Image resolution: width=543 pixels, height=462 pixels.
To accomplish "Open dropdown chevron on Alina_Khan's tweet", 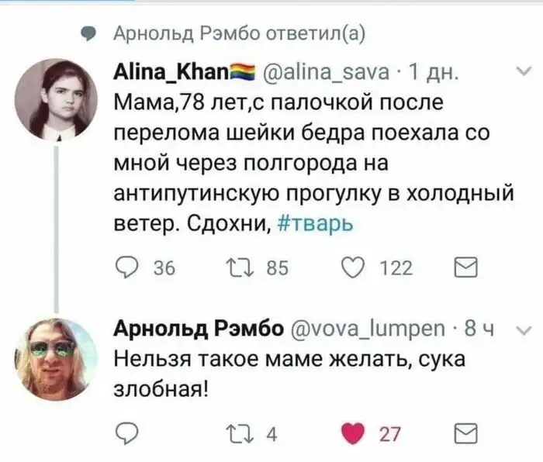I will (521, 74).
